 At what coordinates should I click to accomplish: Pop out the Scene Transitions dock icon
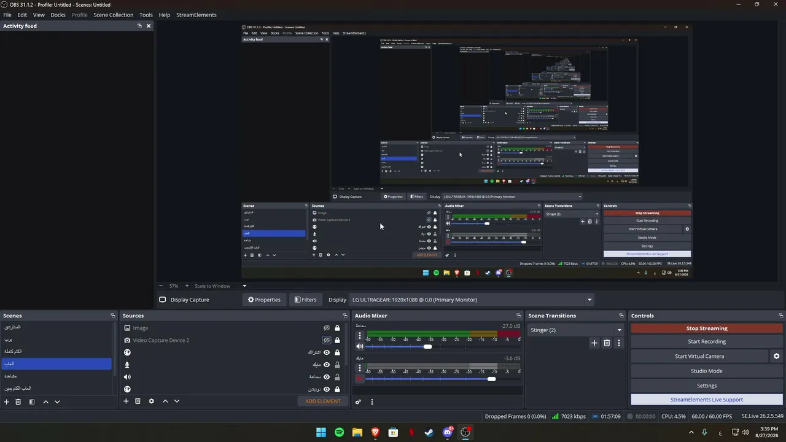(x=621, y=316)
